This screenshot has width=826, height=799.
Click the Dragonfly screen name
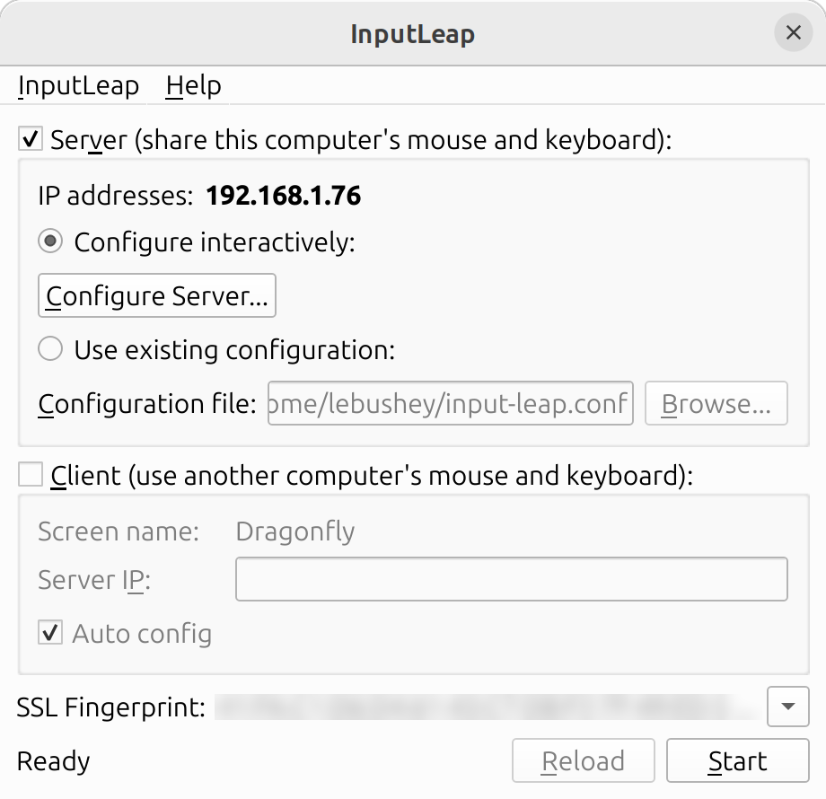(295, 531)
